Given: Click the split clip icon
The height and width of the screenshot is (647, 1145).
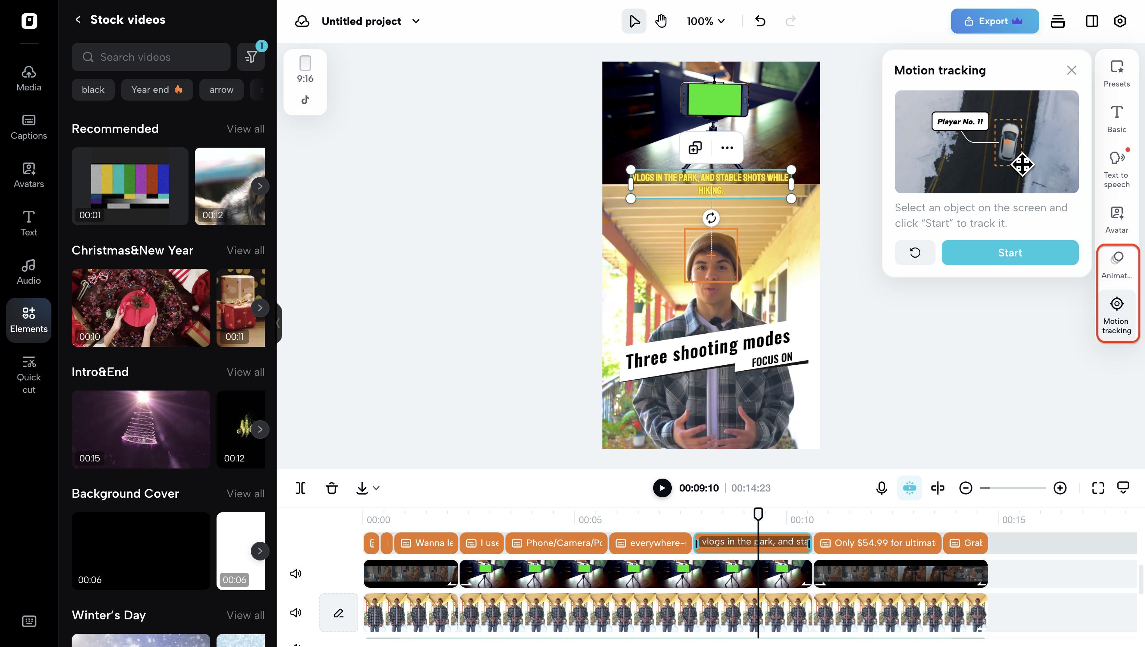Looking at the screenshot, I should click(301, 488).
